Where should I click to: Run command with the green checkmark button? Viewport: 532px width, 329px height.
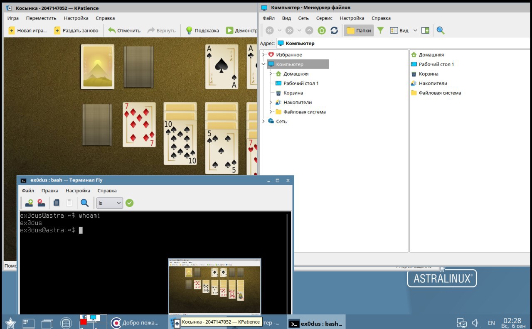(x=130, y=203)
